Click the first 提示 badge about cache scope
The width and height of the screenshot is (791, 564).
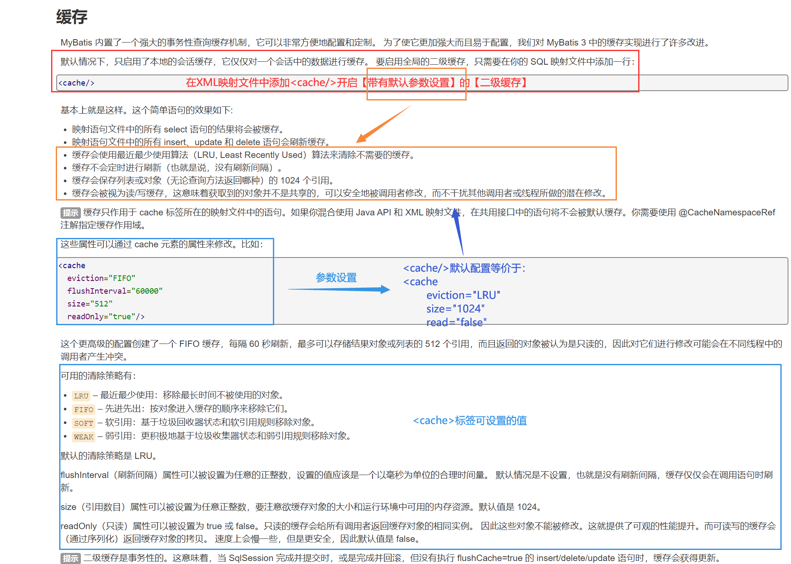[70, 213]
